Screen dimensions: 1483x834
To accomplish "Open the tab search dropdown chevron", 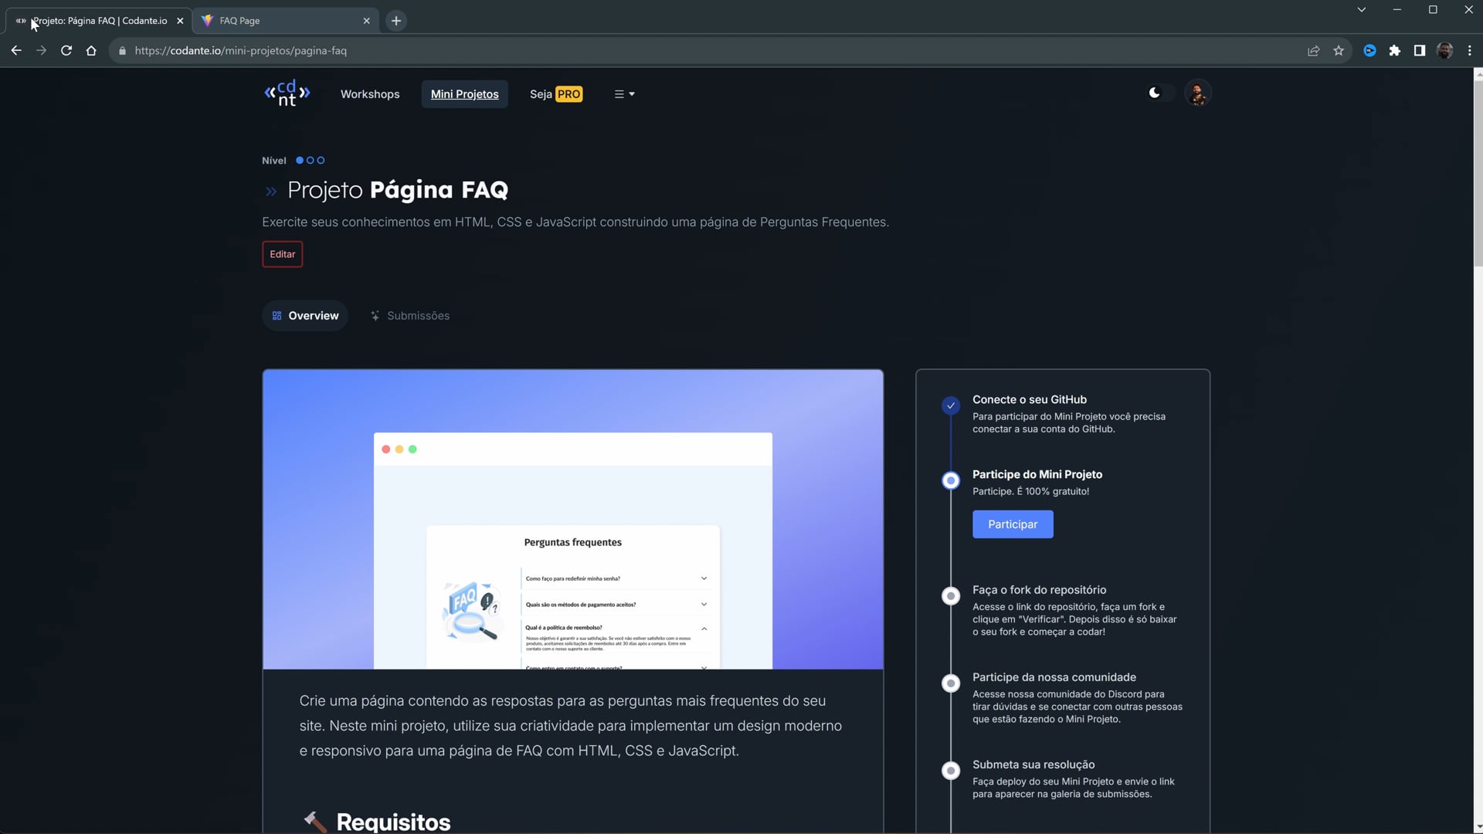I will click(1362, 10).
